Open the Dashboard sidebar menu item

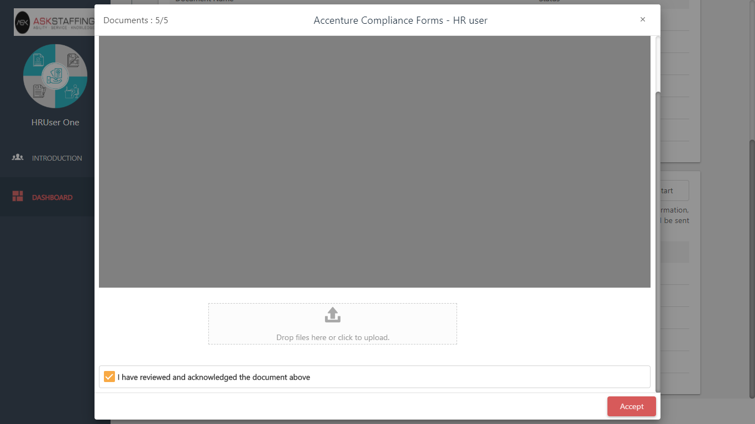(55, 197)
